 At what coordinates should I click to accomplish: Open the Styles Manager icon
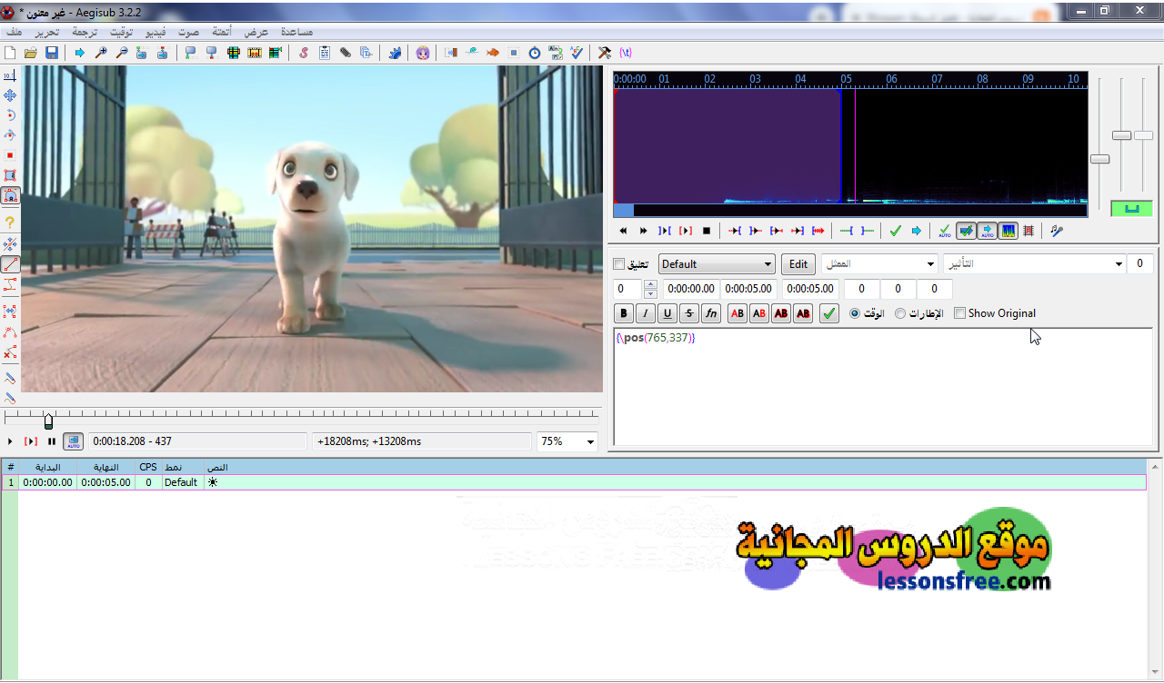click(304, 53)
